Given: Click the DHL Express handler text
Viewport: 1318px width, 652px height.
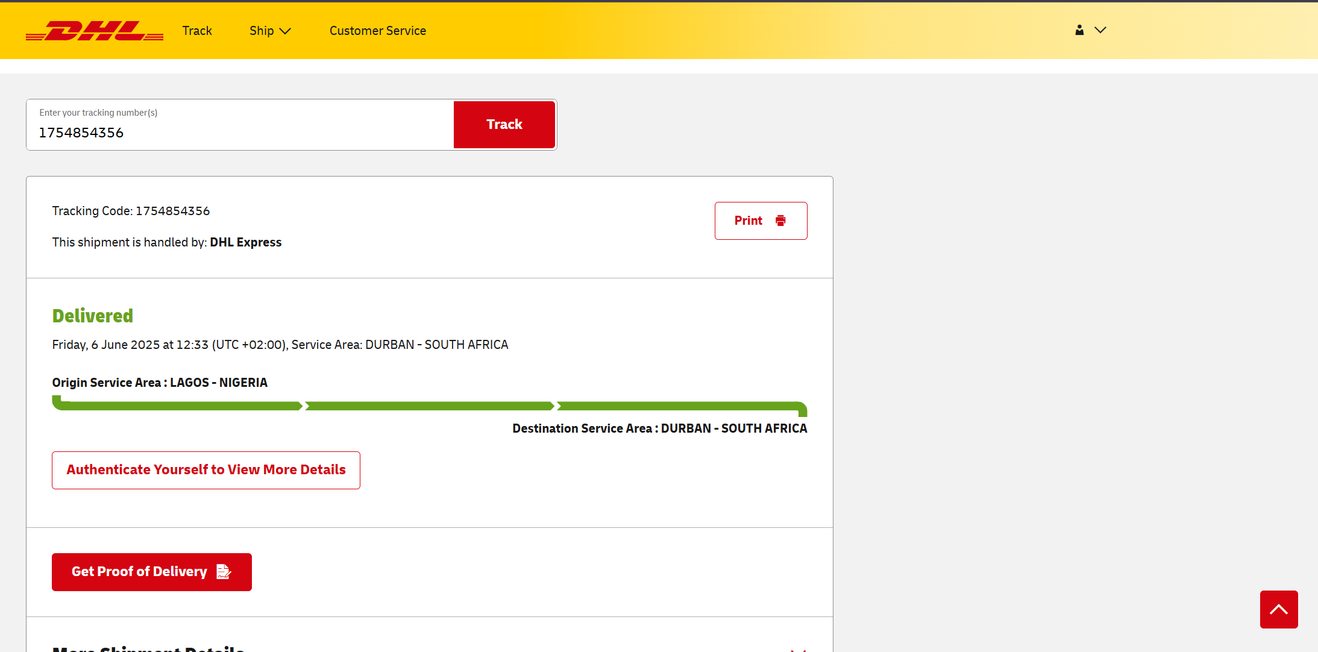Looking at the screenshot, I should tap(245, 242).
